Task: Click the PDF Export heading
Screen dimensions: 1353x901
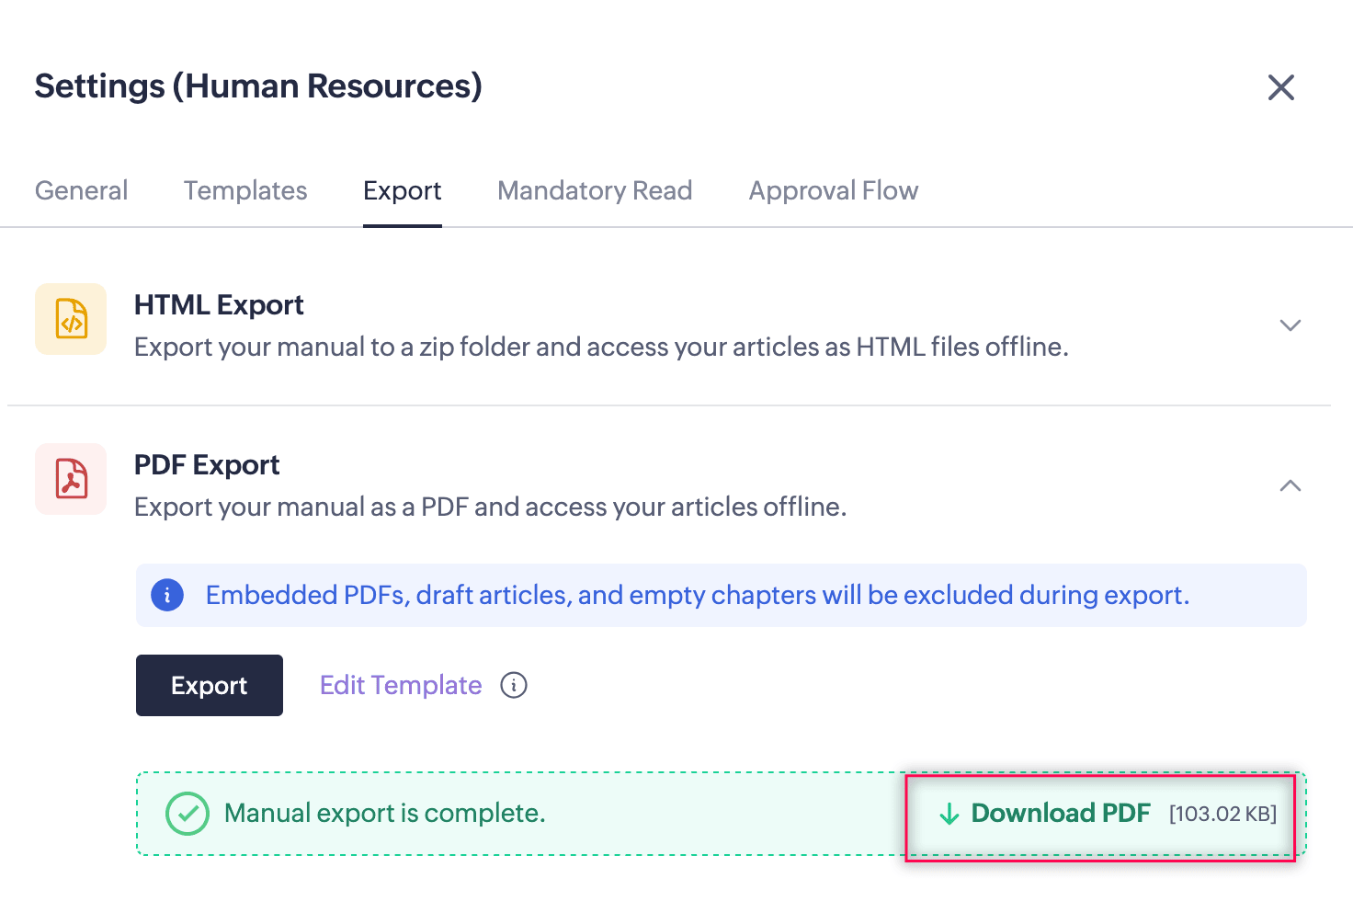Action: [x=207, y=465]
